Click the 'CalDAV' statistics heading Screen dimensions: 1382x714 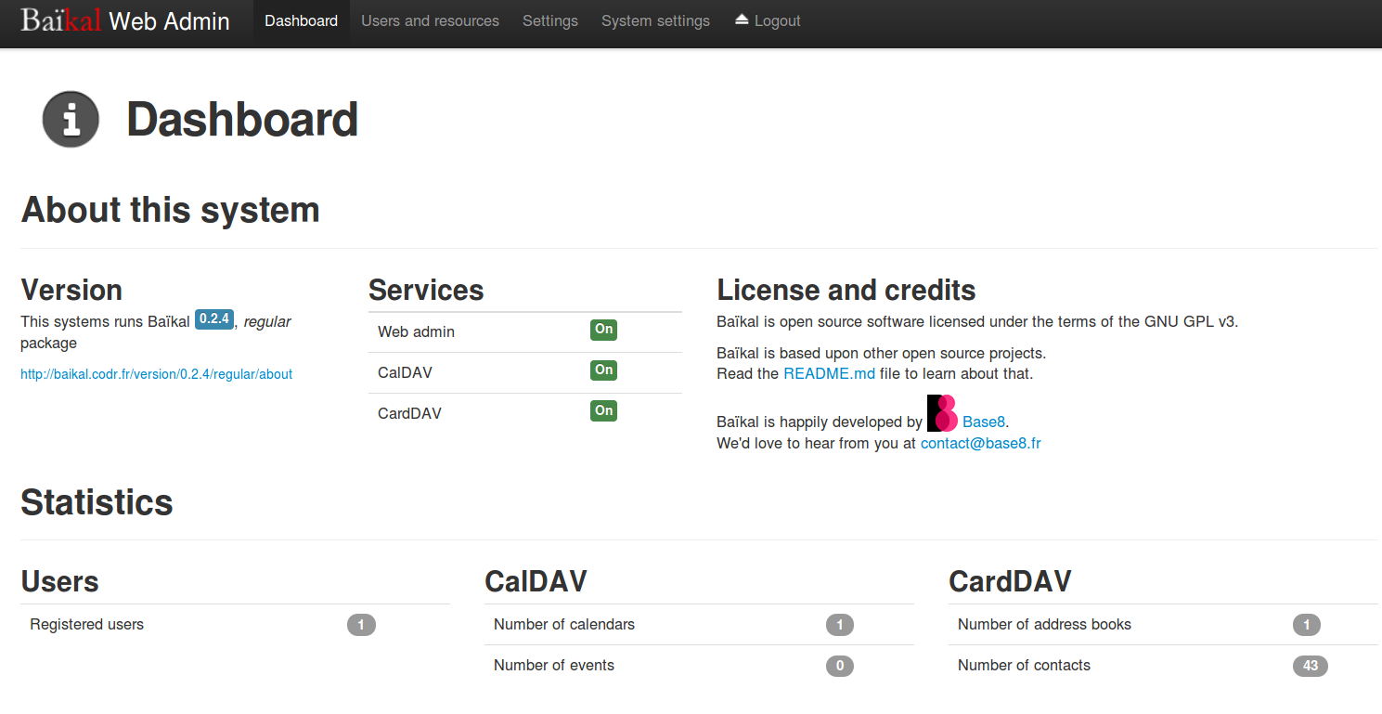tap(536, 581)
